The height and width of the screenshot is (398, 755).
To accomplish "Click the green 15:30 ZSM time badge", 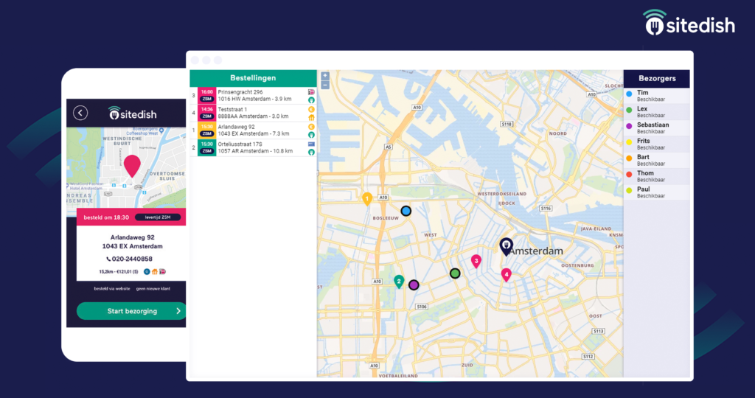I will point(206,147).
